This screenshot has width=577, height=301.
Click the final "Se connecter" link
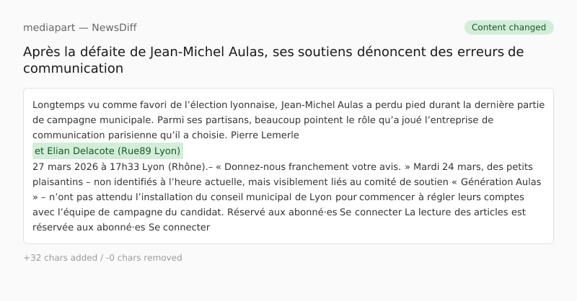(x=179, y=228)
